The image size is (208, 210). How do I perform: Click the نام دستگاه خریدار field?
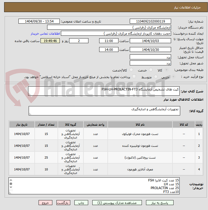tap(109, 27)
